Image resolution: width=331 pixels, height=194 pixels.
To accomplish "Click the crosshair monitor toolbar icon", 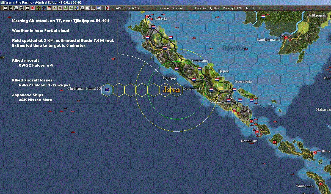I will tap(82, 8).
